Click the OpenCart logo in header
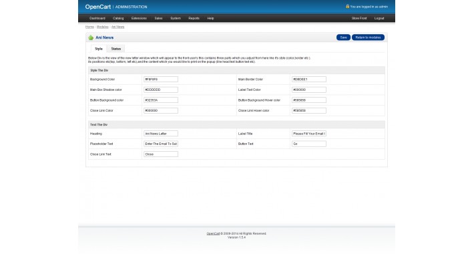The height and width of the screenshot is (254, 474). [97, 7]
